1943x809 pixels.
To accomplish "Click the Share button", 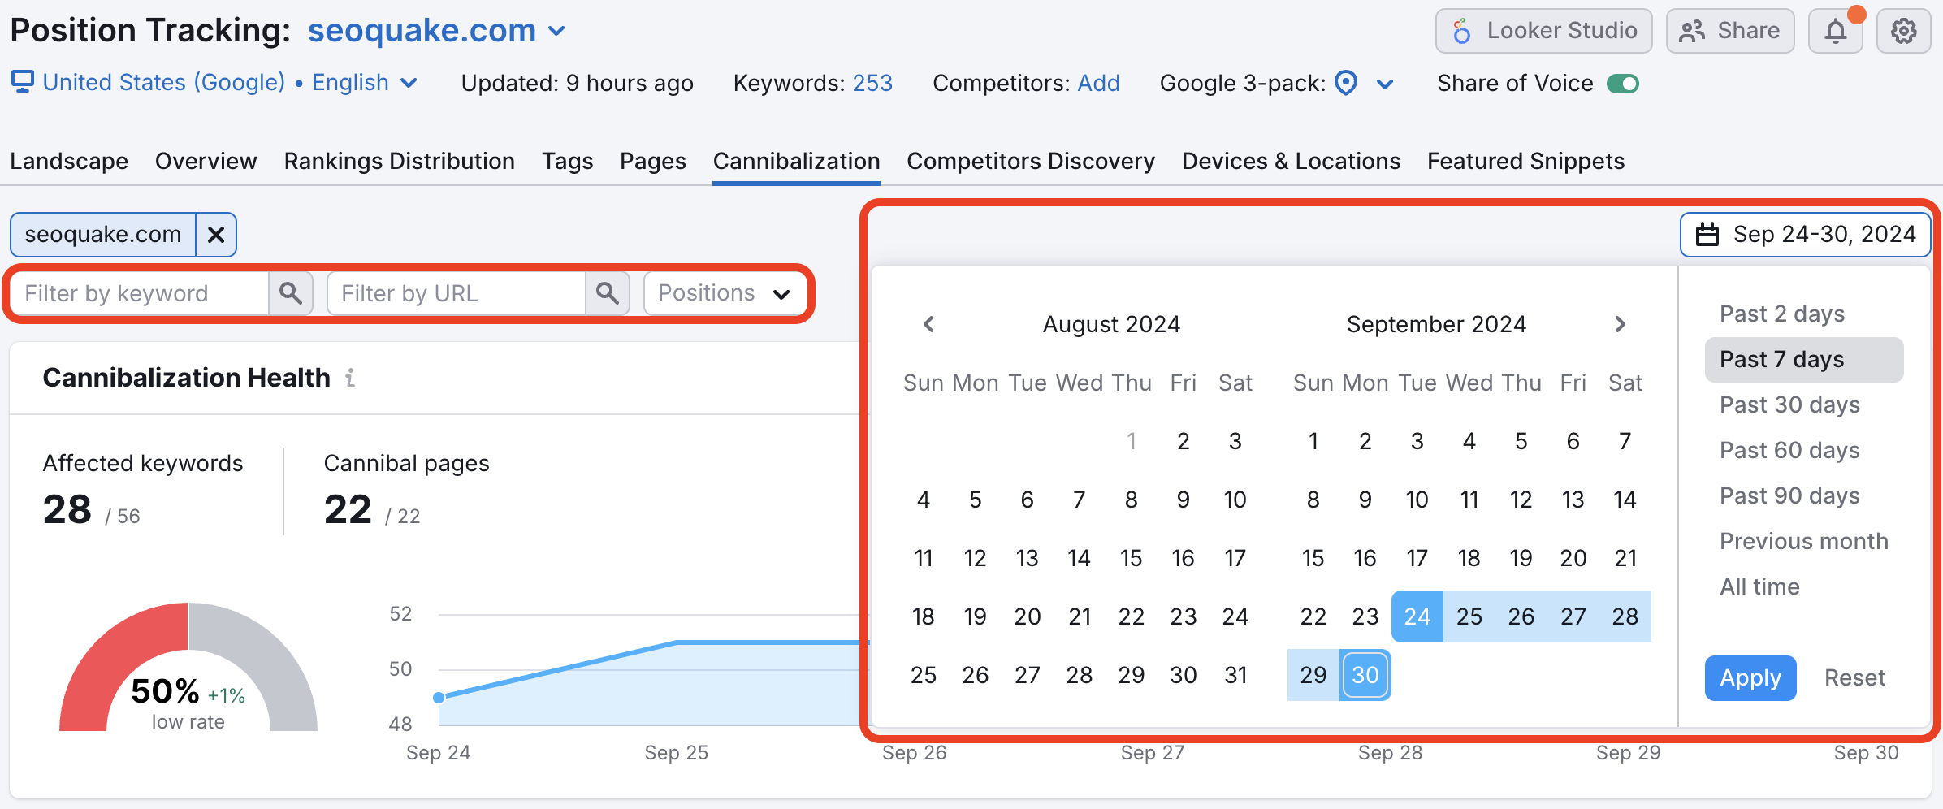I will coord(1730,31).
